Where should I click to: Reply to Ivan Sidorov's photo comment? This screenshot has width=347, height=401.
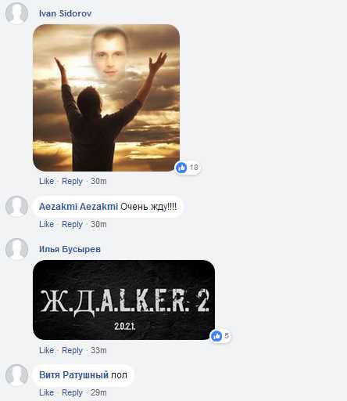pyautogui.click(x=72, y=181)
